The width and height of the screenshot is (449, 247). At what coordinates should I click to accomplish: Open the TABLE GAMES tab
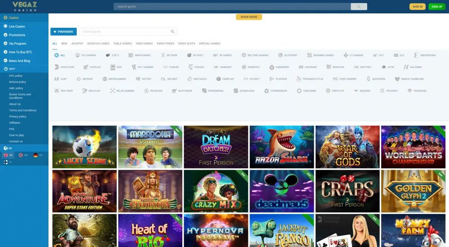[123, 44]
